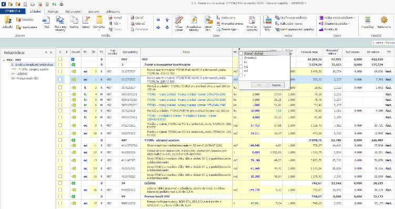Click the Vlož insert icon
This screenshot has width=395, height=209.
coord(46,20)
